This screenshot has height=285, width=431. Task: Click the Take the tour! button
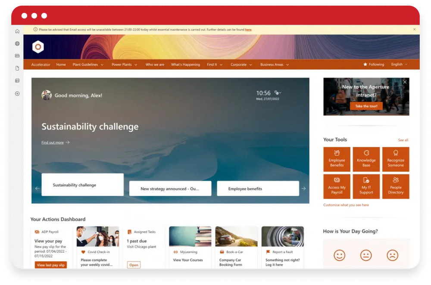pos(366,106)
